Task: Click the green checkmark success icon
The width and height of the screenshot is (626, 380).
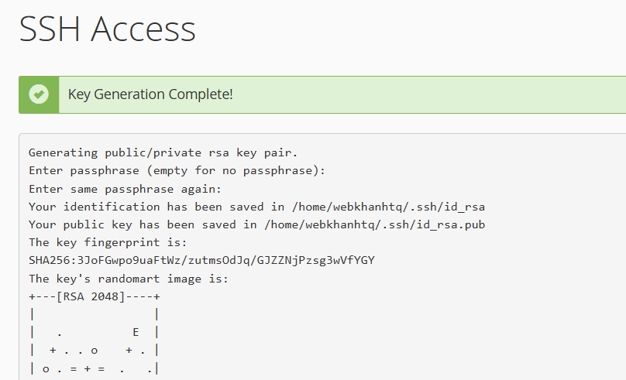Action: coord(39,94)
